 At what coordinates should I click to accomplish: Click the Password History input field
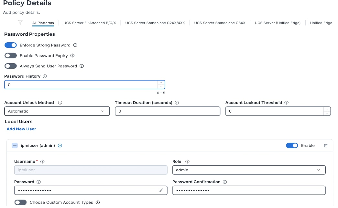(x=85, y=85)
